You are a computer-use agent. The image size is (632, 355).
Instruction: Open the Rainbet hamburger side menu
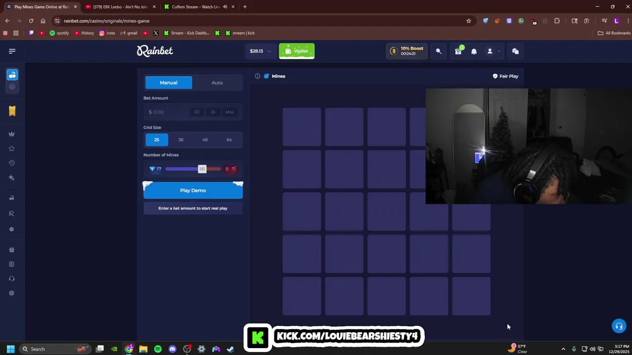coord(12,51)
